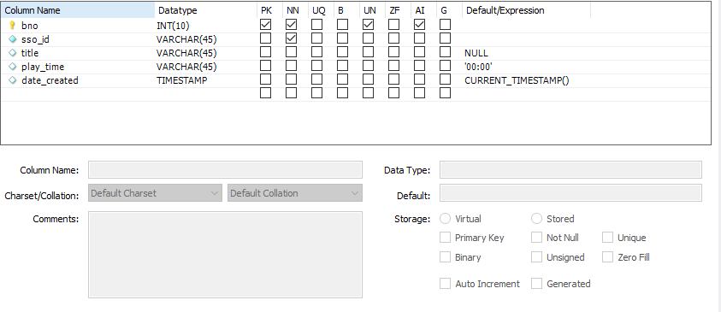Select the title column name cell

(x=29, y=53)
